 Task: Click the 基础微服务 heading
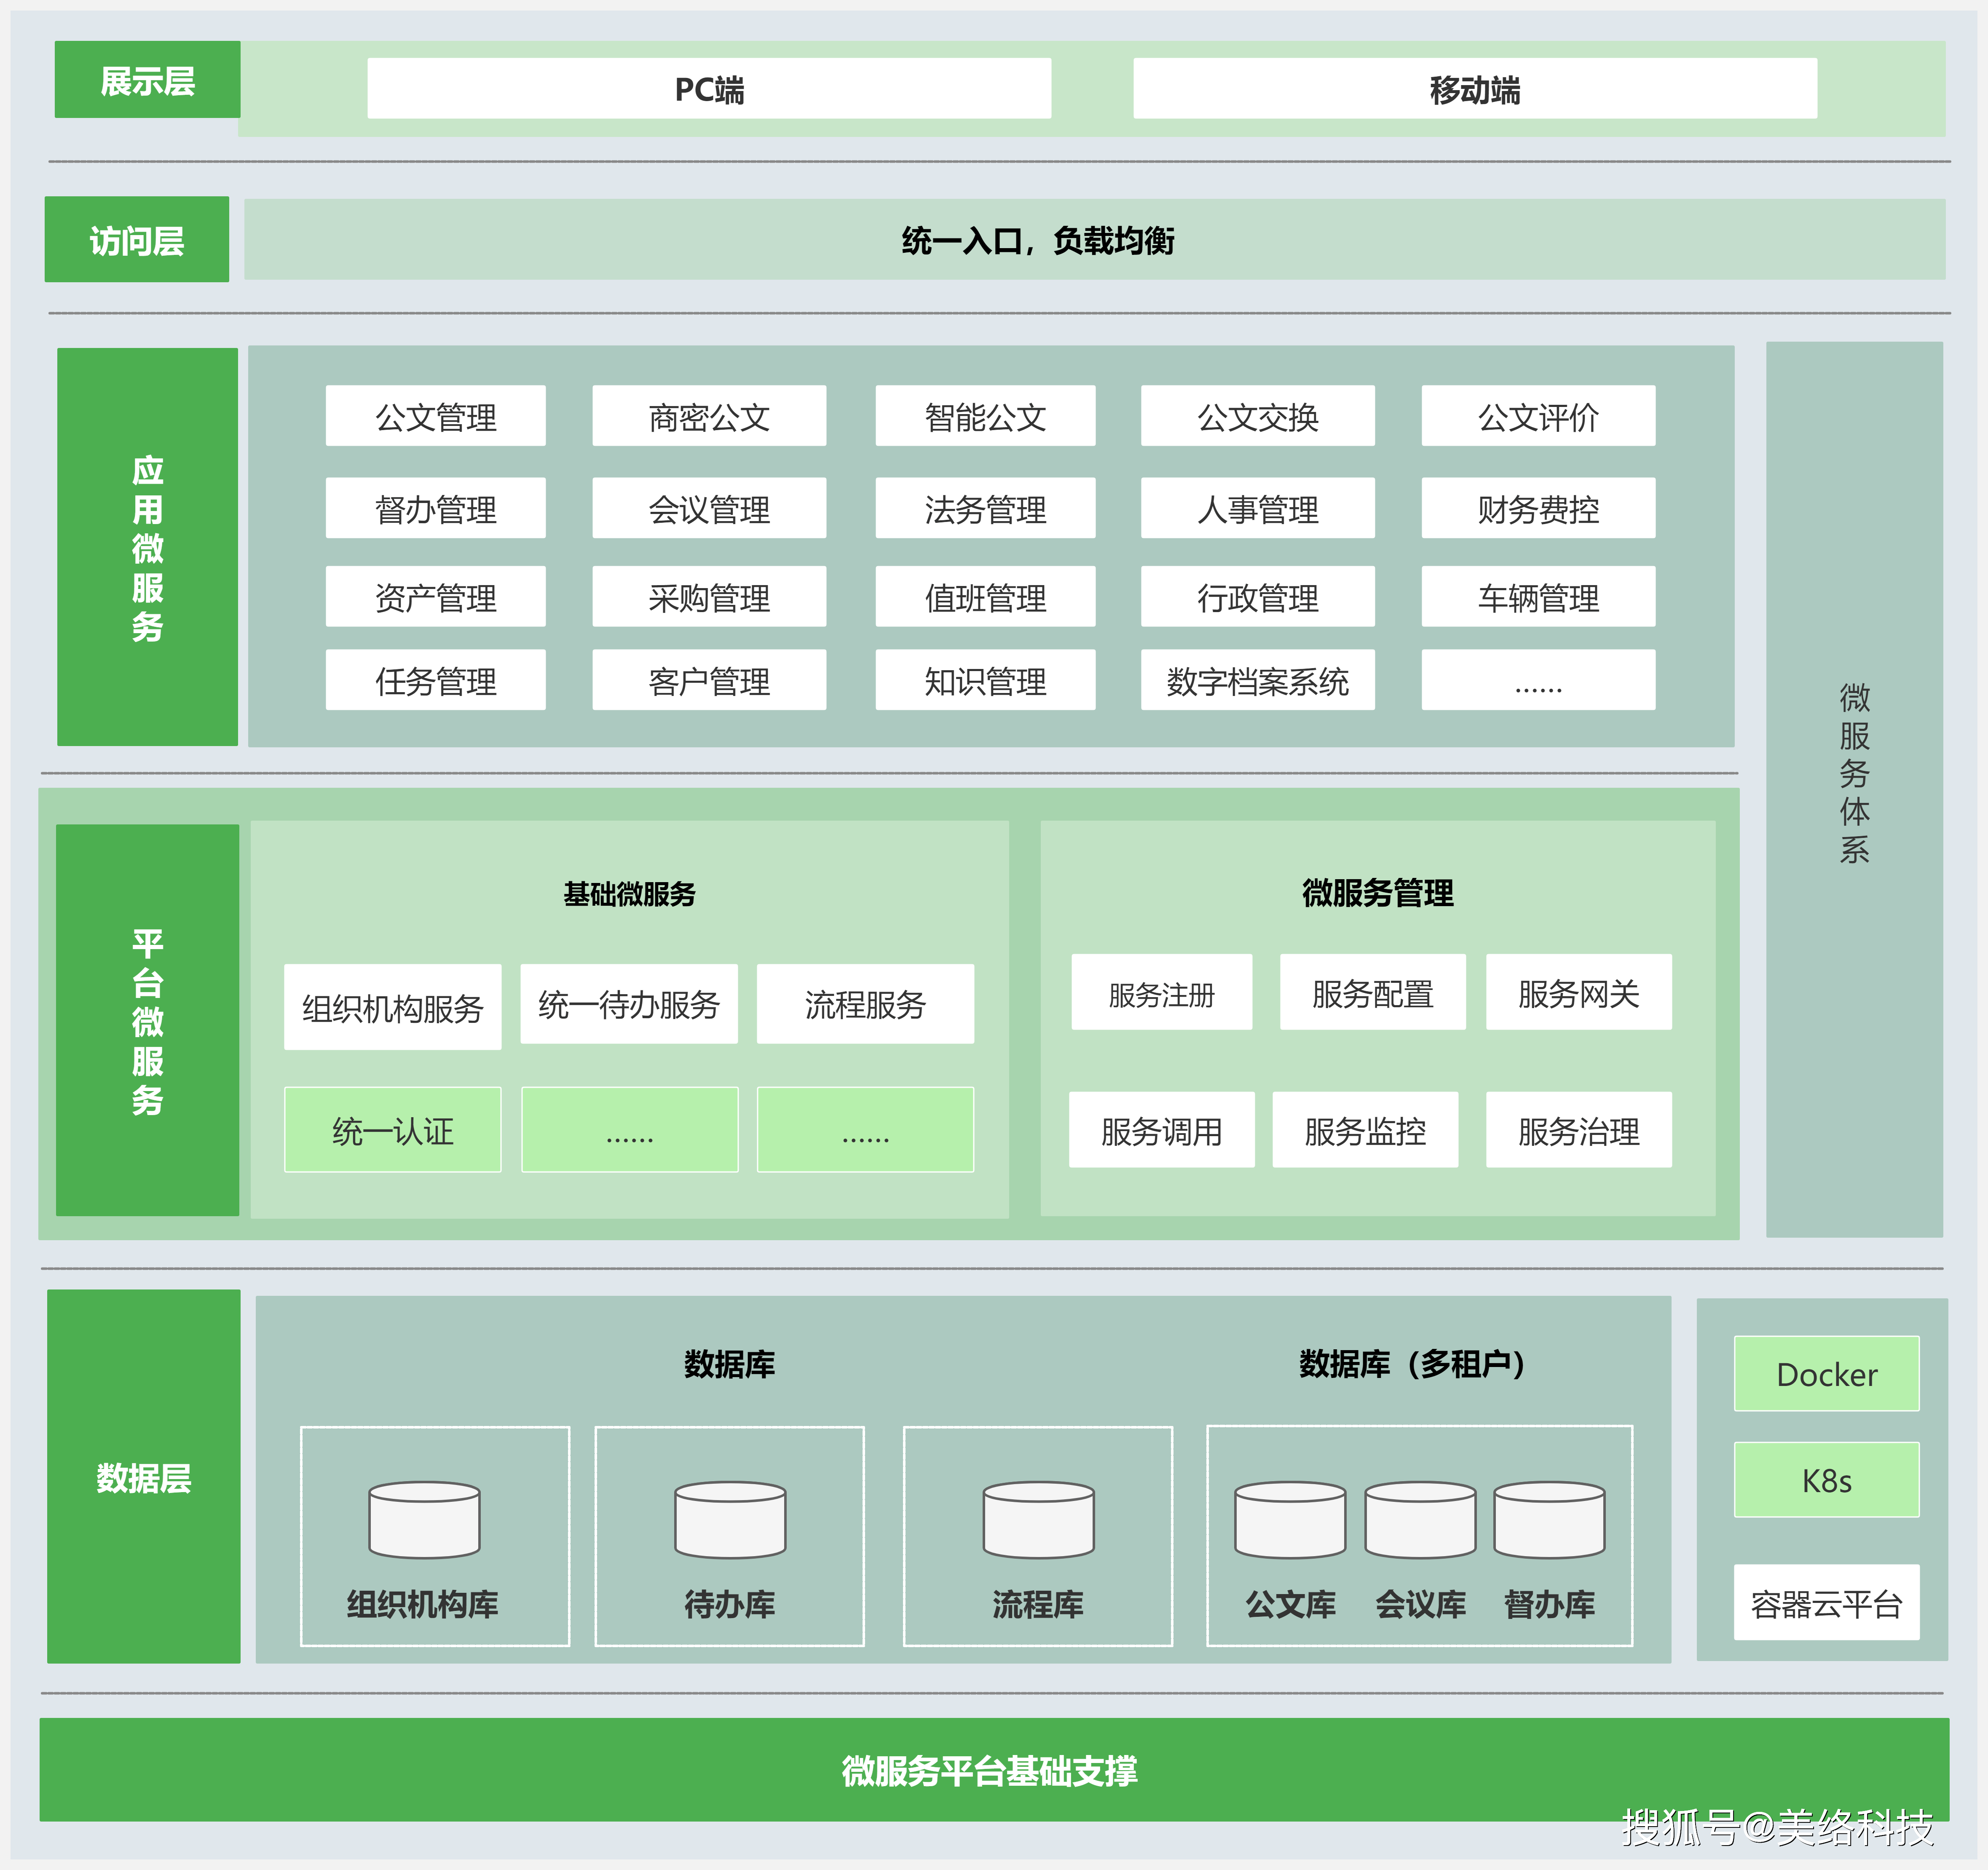(x=629, y=893)
